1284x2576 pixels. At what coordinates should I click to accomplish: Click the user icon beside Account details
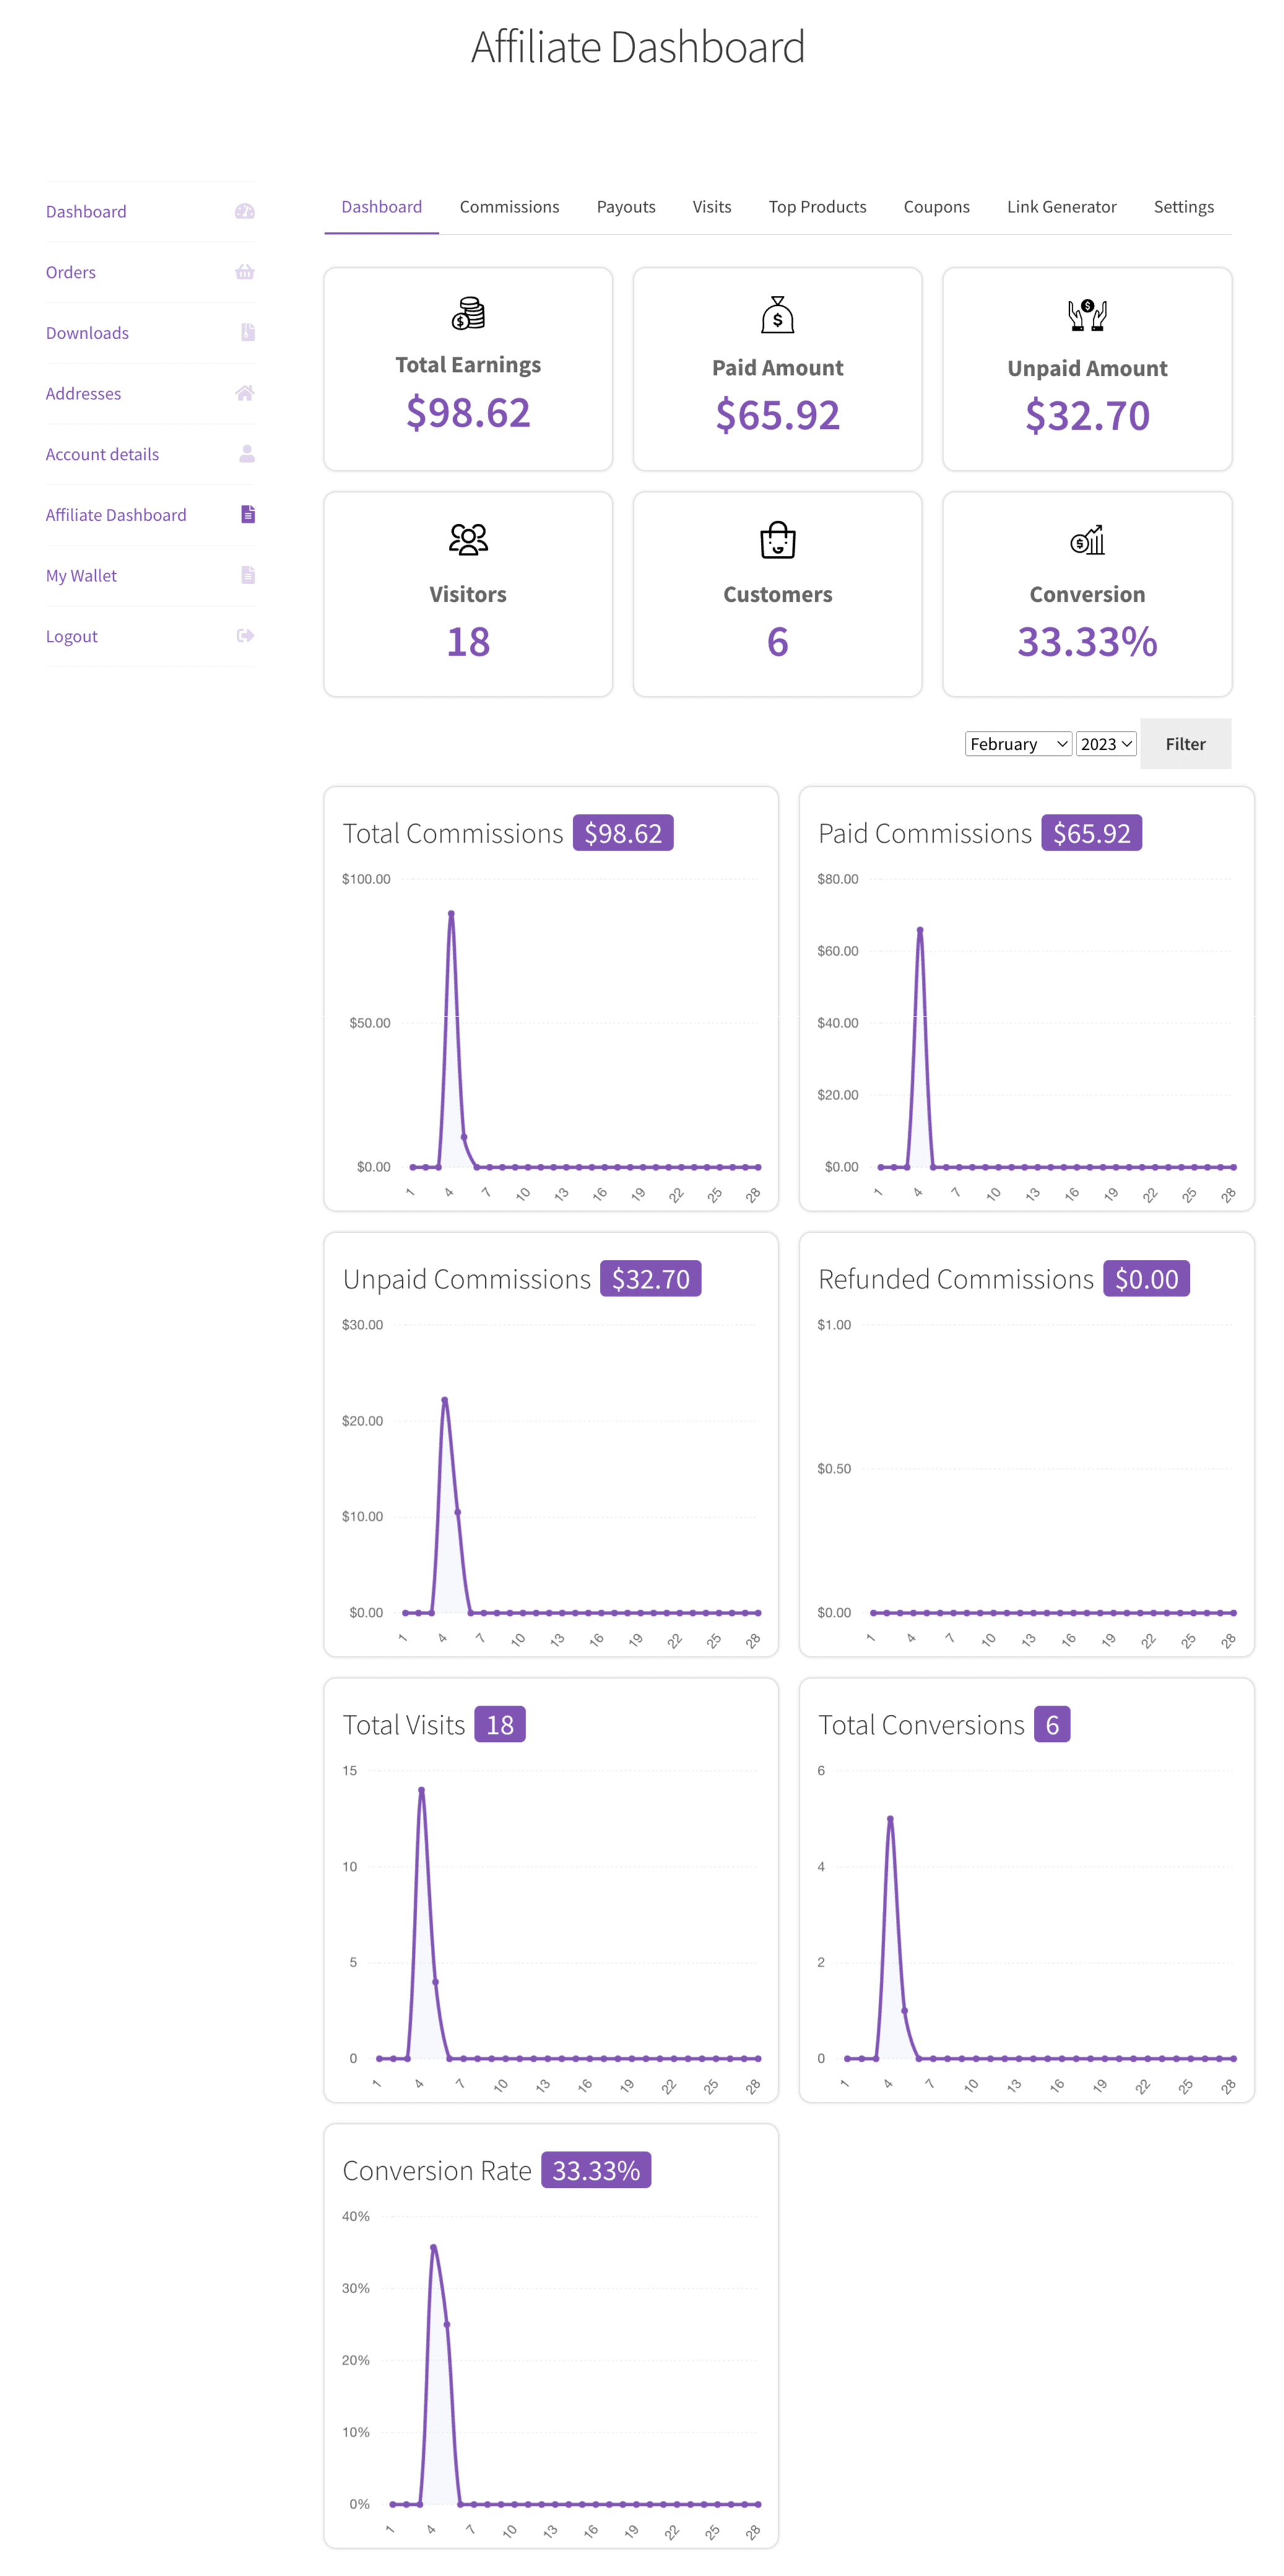(x=246, y=454)
